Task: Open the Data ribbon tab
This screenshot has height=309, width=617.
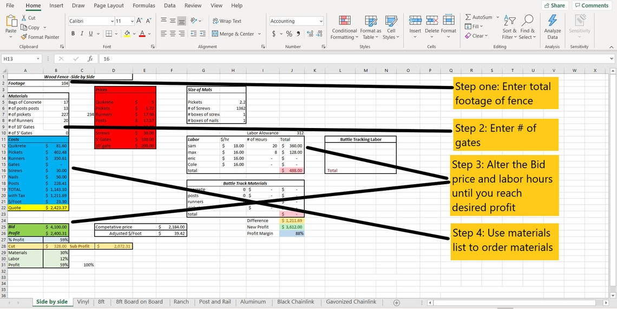Action: 169,5
